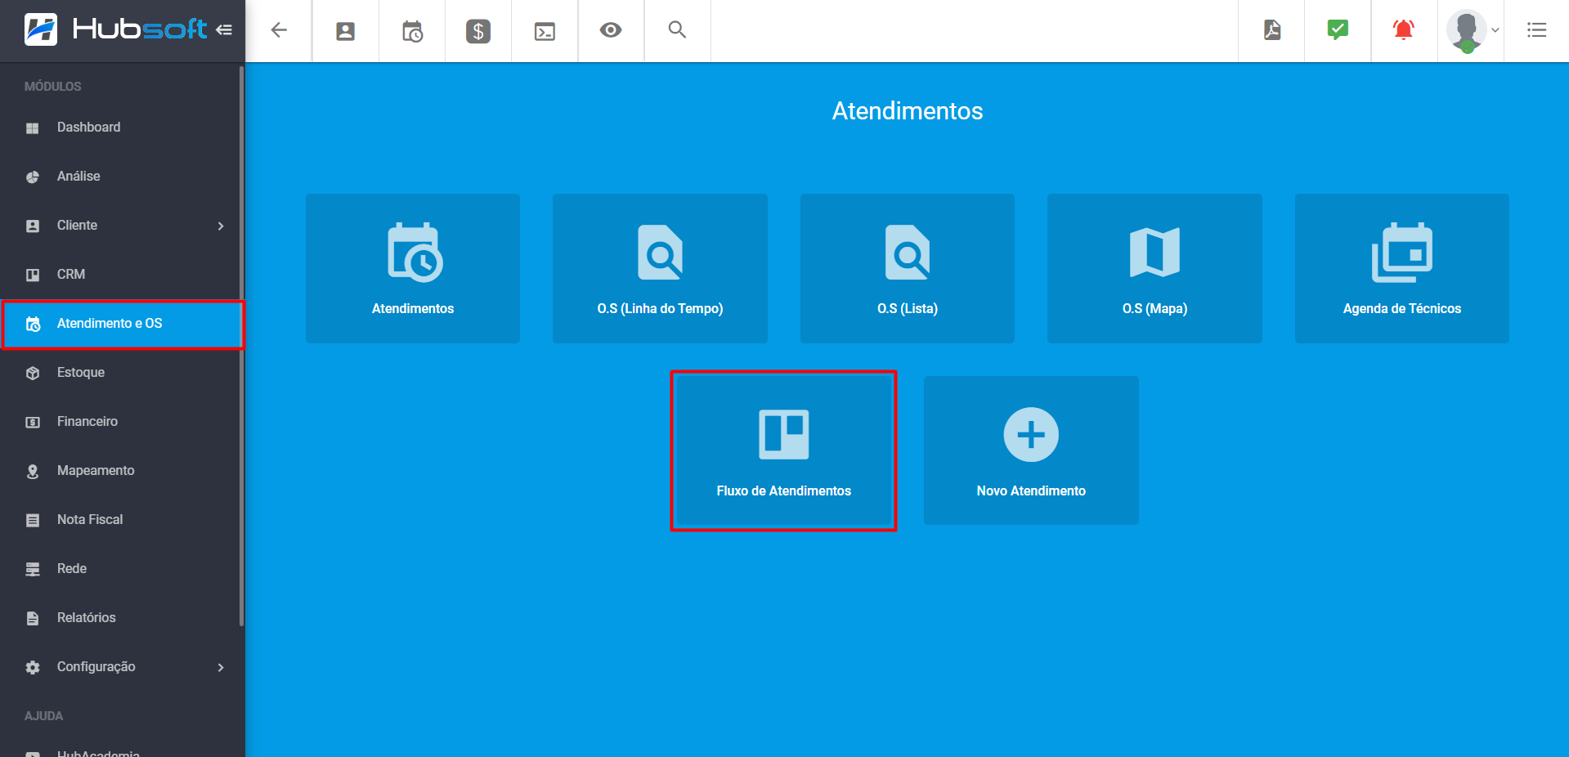1569x757 pixels.
Task: Open the O.S (Lista) tile
Action: [x=908, y=268]
